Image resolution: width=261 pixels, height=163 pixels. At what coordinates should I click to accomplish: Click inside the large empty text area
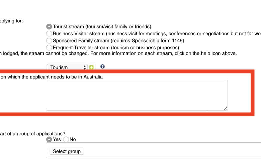(x=137, y=95)
